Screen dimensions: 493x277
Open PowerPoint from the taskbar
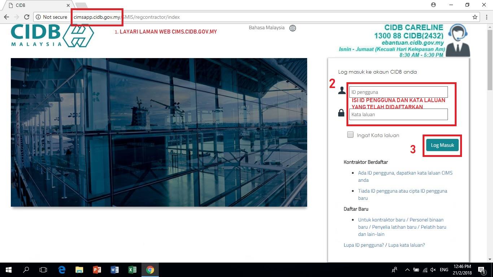(x=97, y=270)
